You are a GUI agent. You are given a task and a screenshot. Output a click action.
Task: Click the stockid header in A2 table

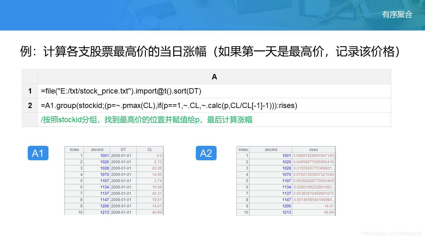271,150
